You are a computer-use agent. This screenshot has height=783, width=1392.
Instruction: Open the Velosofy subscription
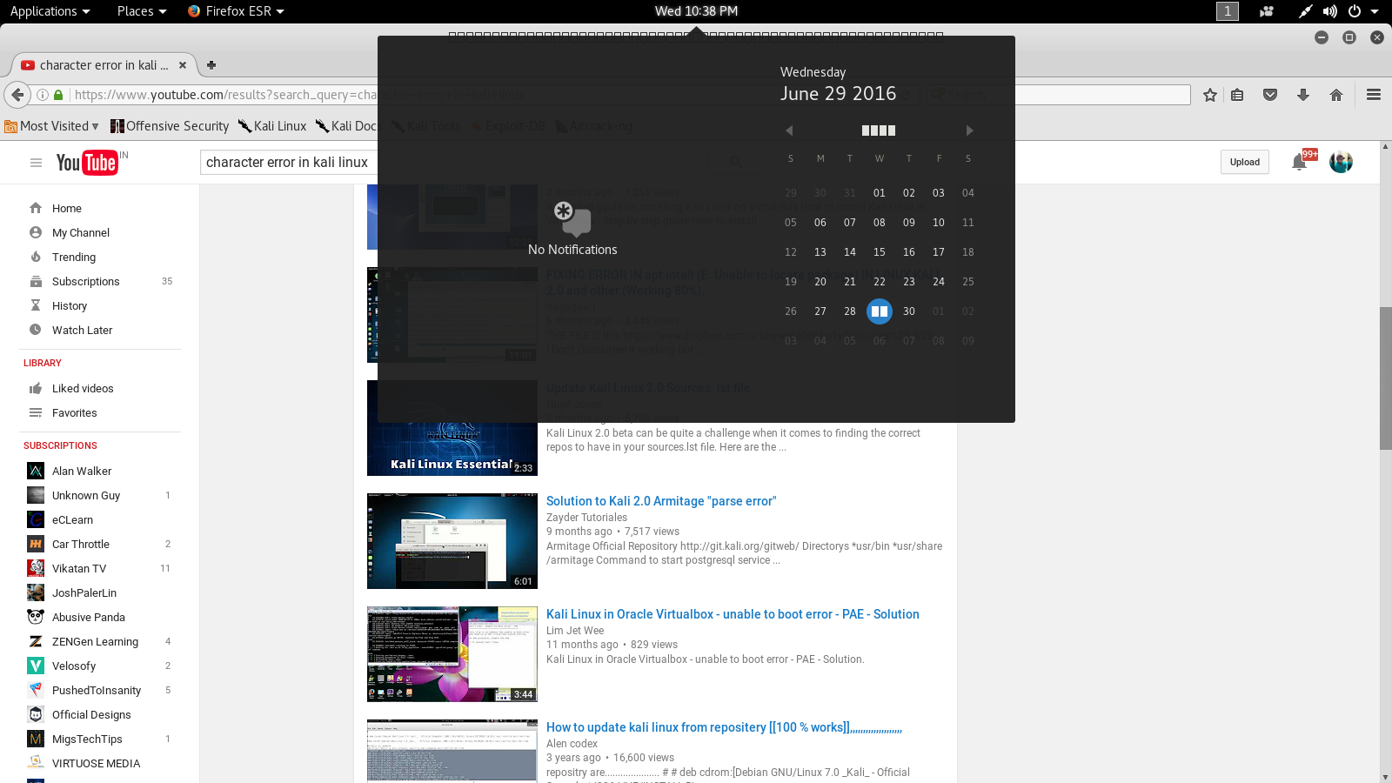(x=74, y=666)
